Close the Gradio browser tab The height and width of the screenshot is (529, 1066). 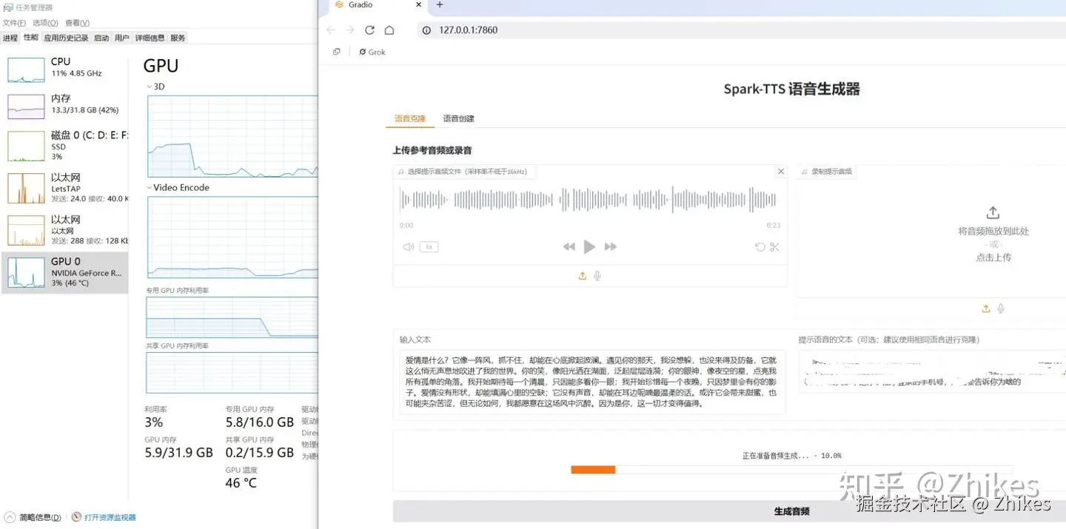[418, 4]
